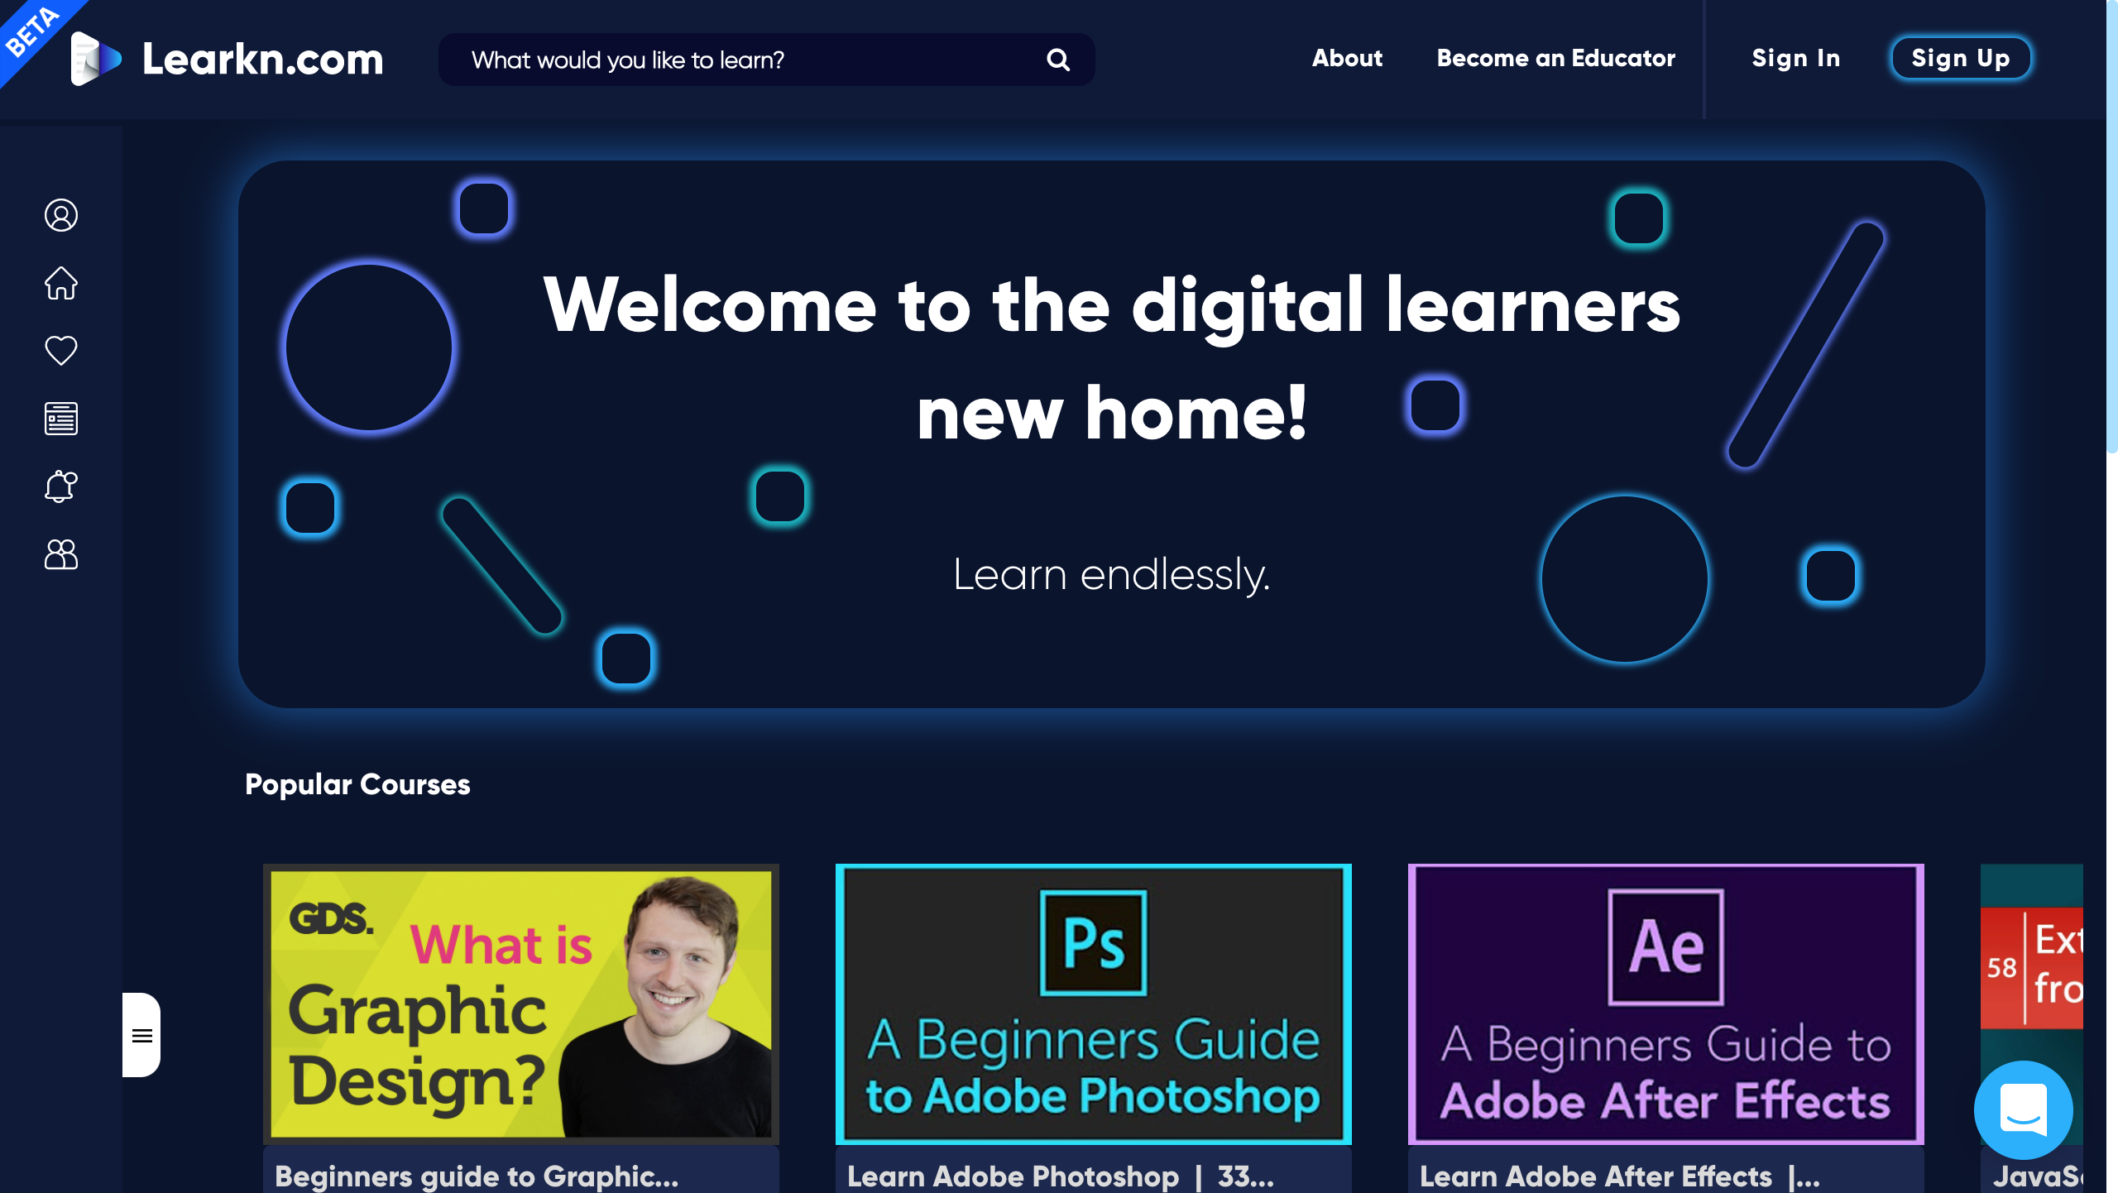Open the news feed list icon
Image resolution: width=2118 pixels, height=1193 pixels.
pyautogui.click(x=61, y=419)
